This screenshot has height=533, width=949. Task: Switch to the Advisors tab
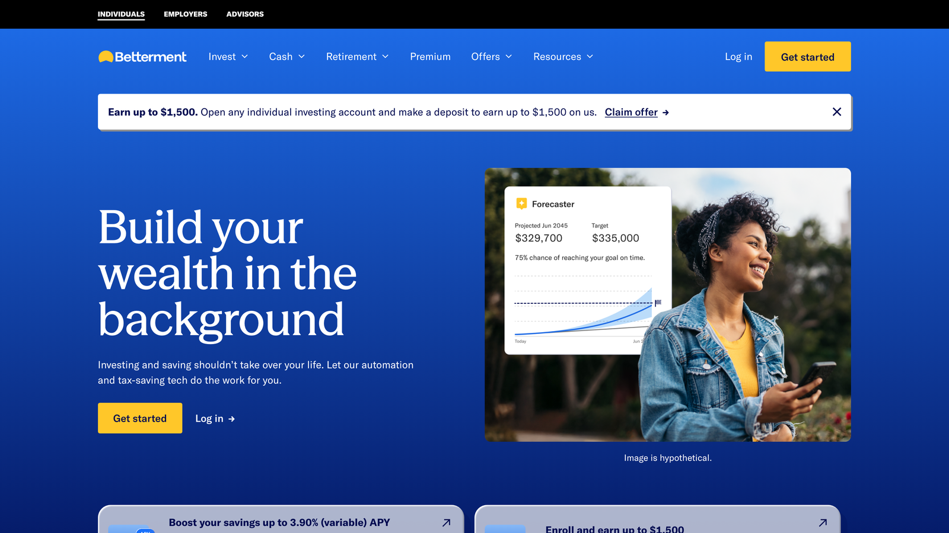[245, 14]
